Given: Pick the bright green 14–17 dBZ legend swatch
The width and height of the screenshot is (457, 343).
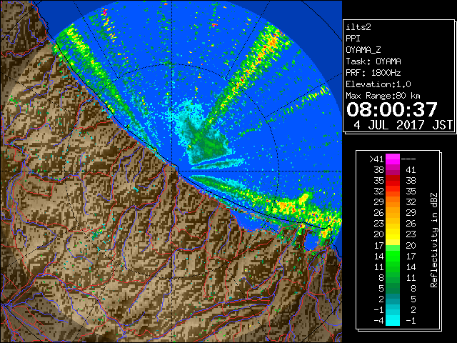Looking at the screenshot, I should pyautogui.click(x=393, y=256).
